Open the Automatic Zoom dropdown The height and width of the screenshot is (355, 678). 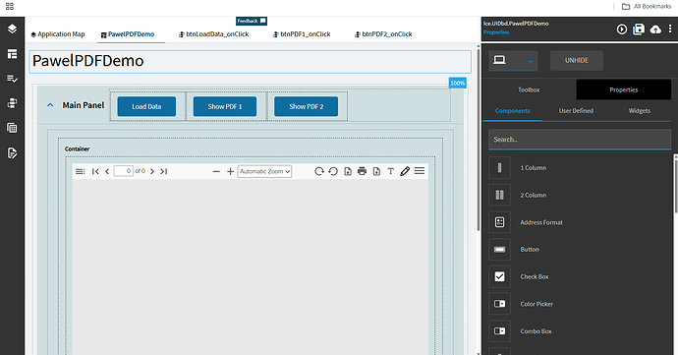(264, 171)
